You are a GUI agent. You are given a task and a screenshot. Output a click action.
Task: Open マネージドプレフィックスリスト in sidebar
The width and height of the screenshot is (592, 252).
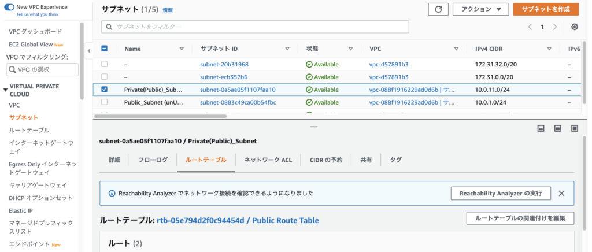click(41, 227)
